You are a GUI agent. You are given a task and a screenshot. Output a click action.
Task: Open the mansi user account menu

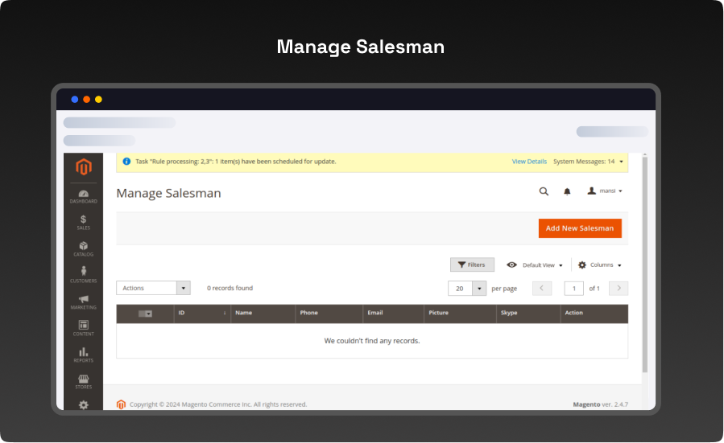[x=605, y=191]
